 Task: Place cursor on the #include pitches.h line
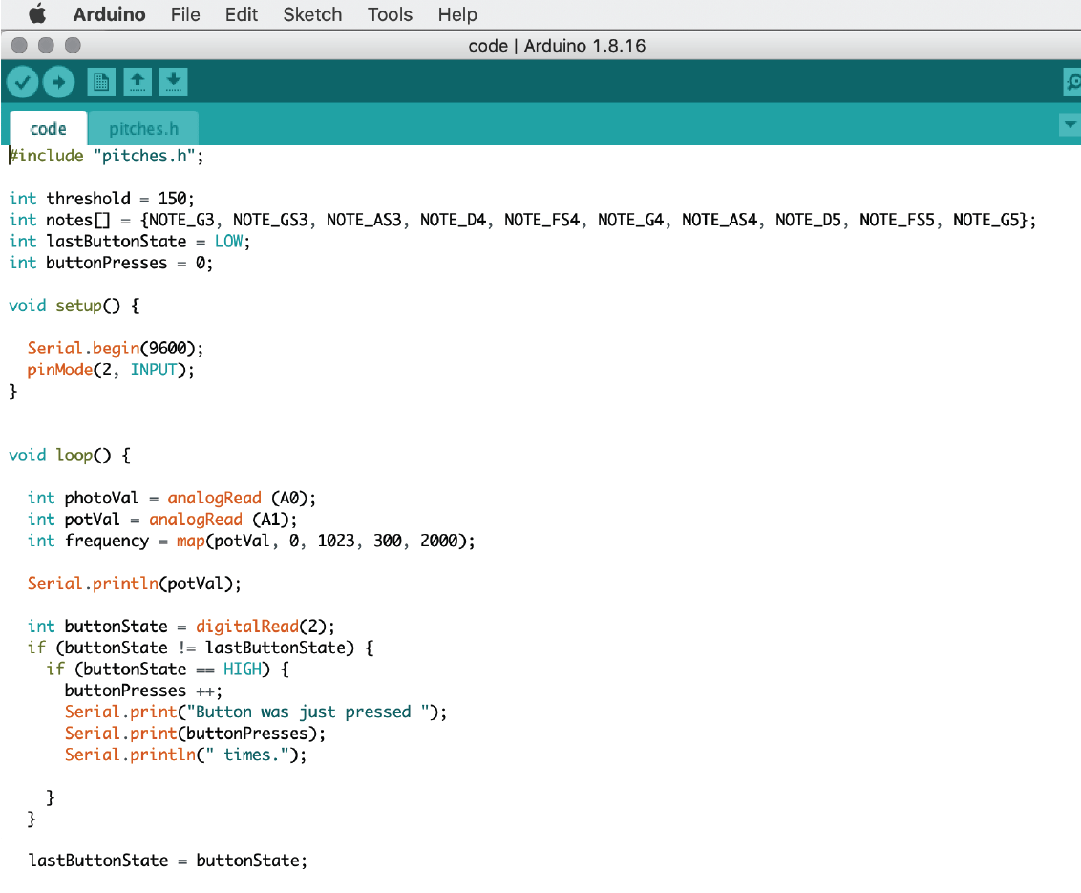105,155
